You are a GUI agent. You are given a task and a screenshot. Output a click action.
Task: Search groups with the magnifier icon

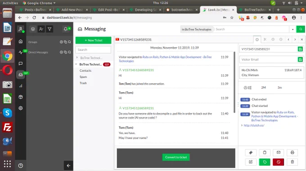pyautogui.click(x=69, y=42)
